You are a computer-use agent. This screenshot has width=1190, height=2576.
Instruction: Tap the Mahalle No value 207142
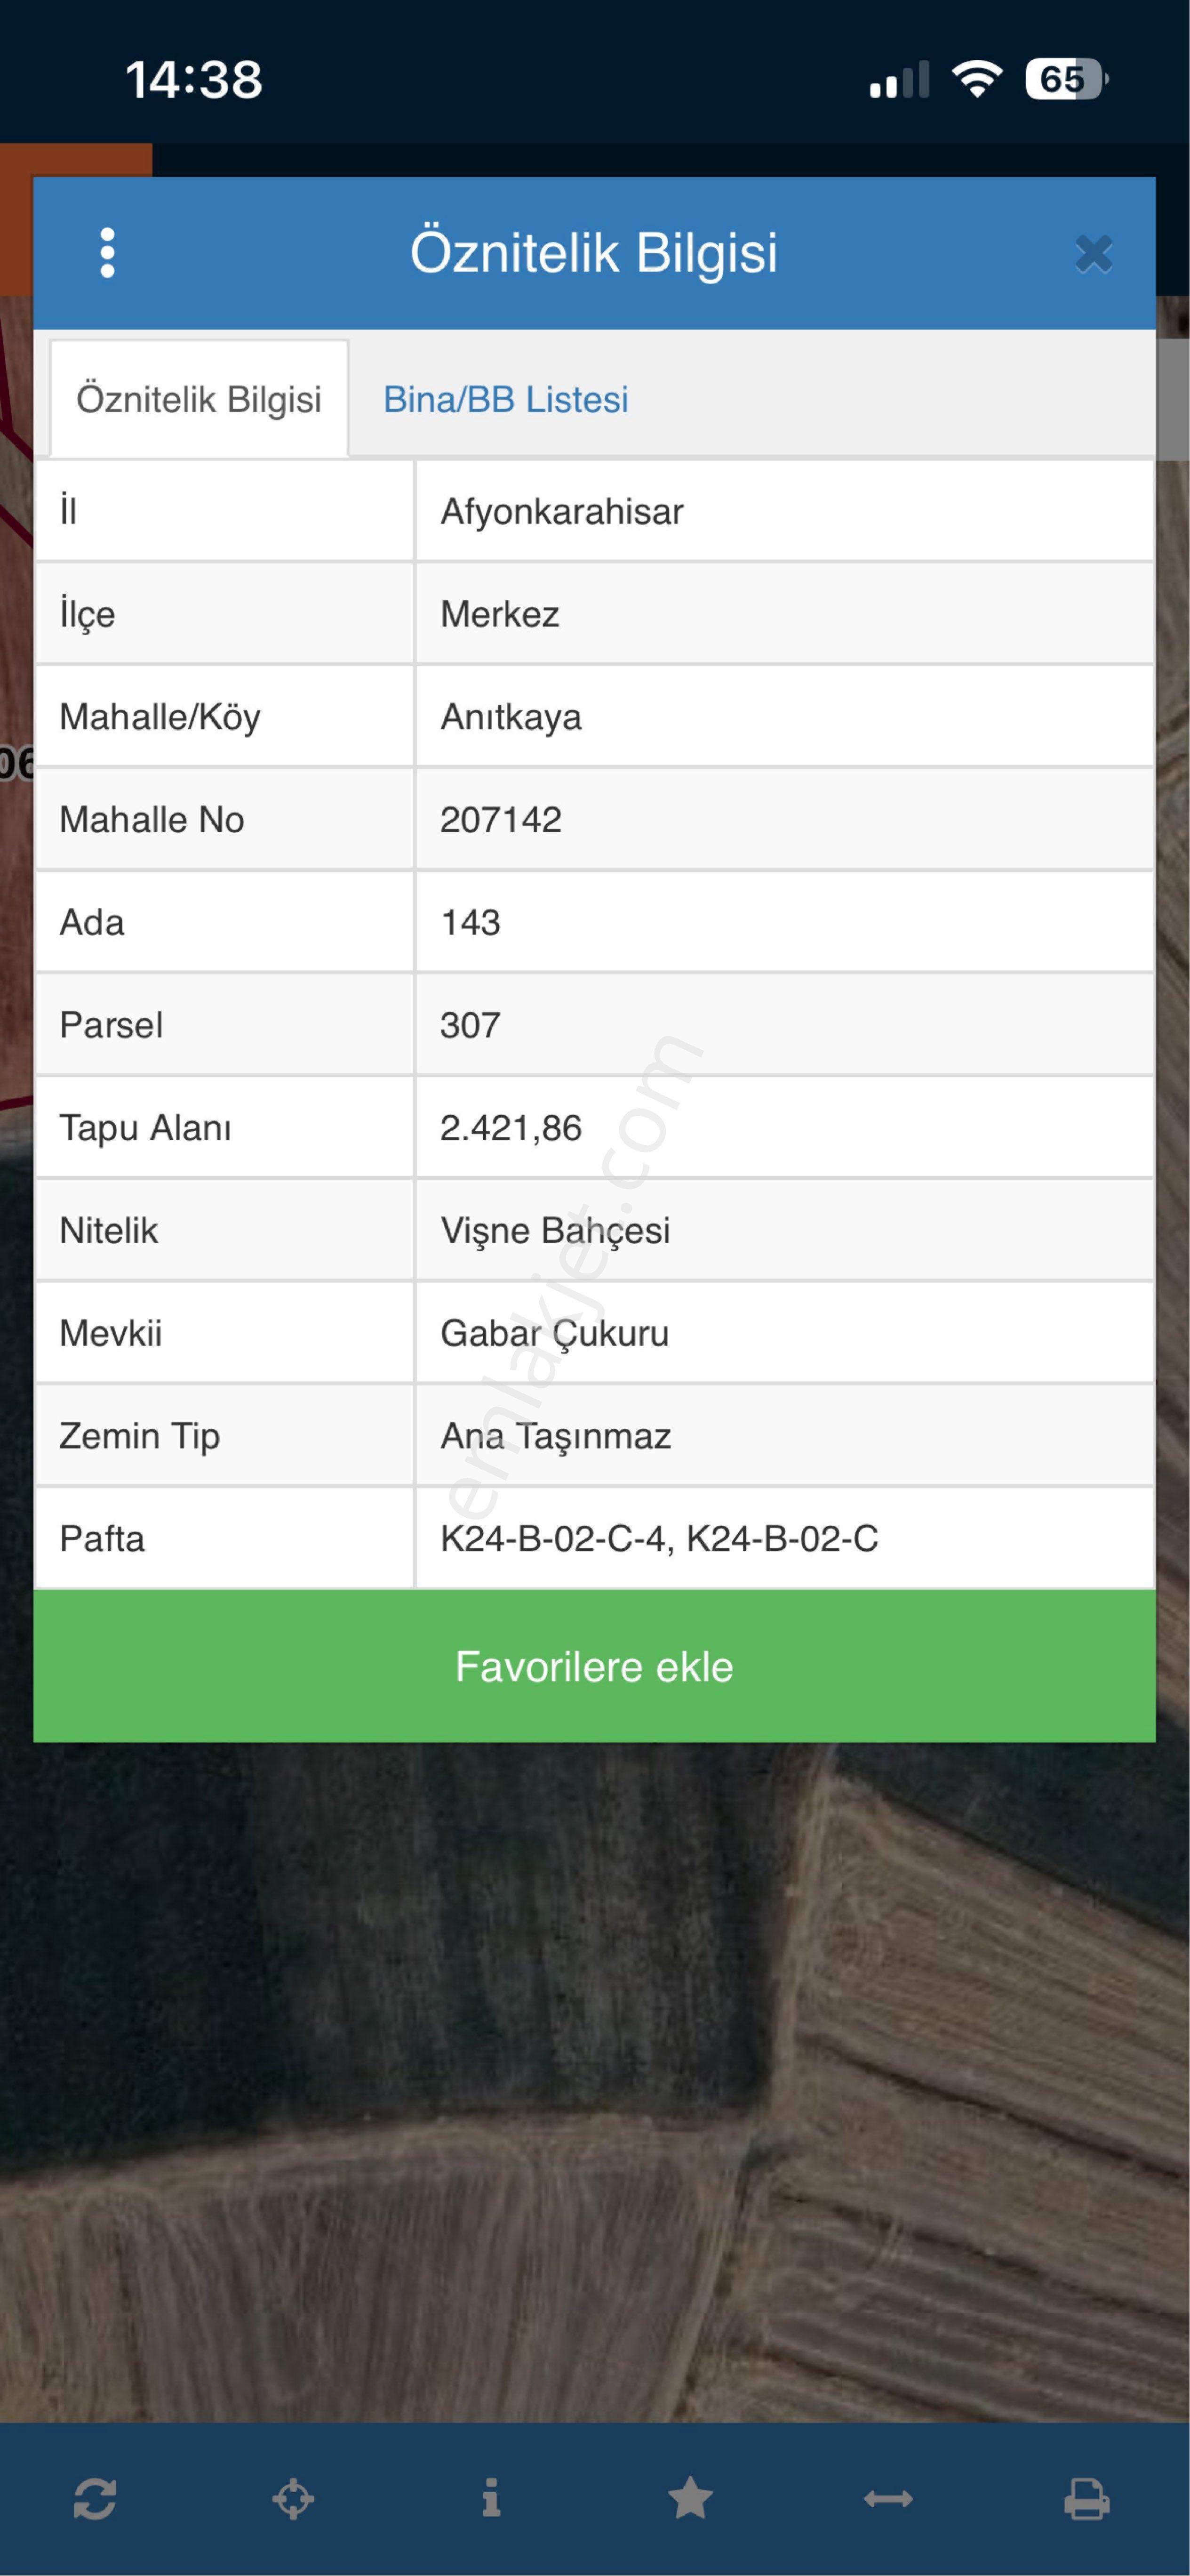[x=501, y=820]
